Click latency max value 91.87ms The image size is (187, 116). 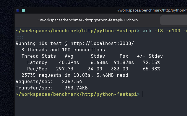tap(124, 63)
